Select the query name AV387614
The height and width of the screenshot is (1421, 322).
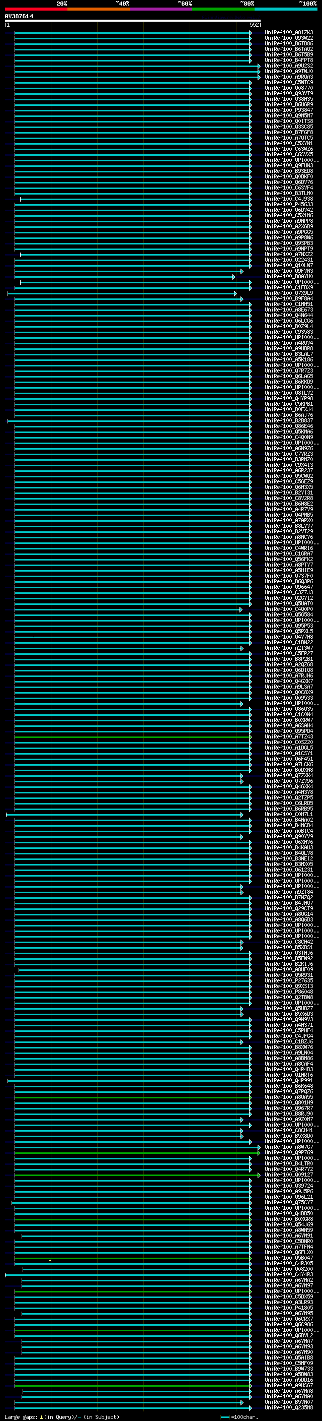[19, 17]
